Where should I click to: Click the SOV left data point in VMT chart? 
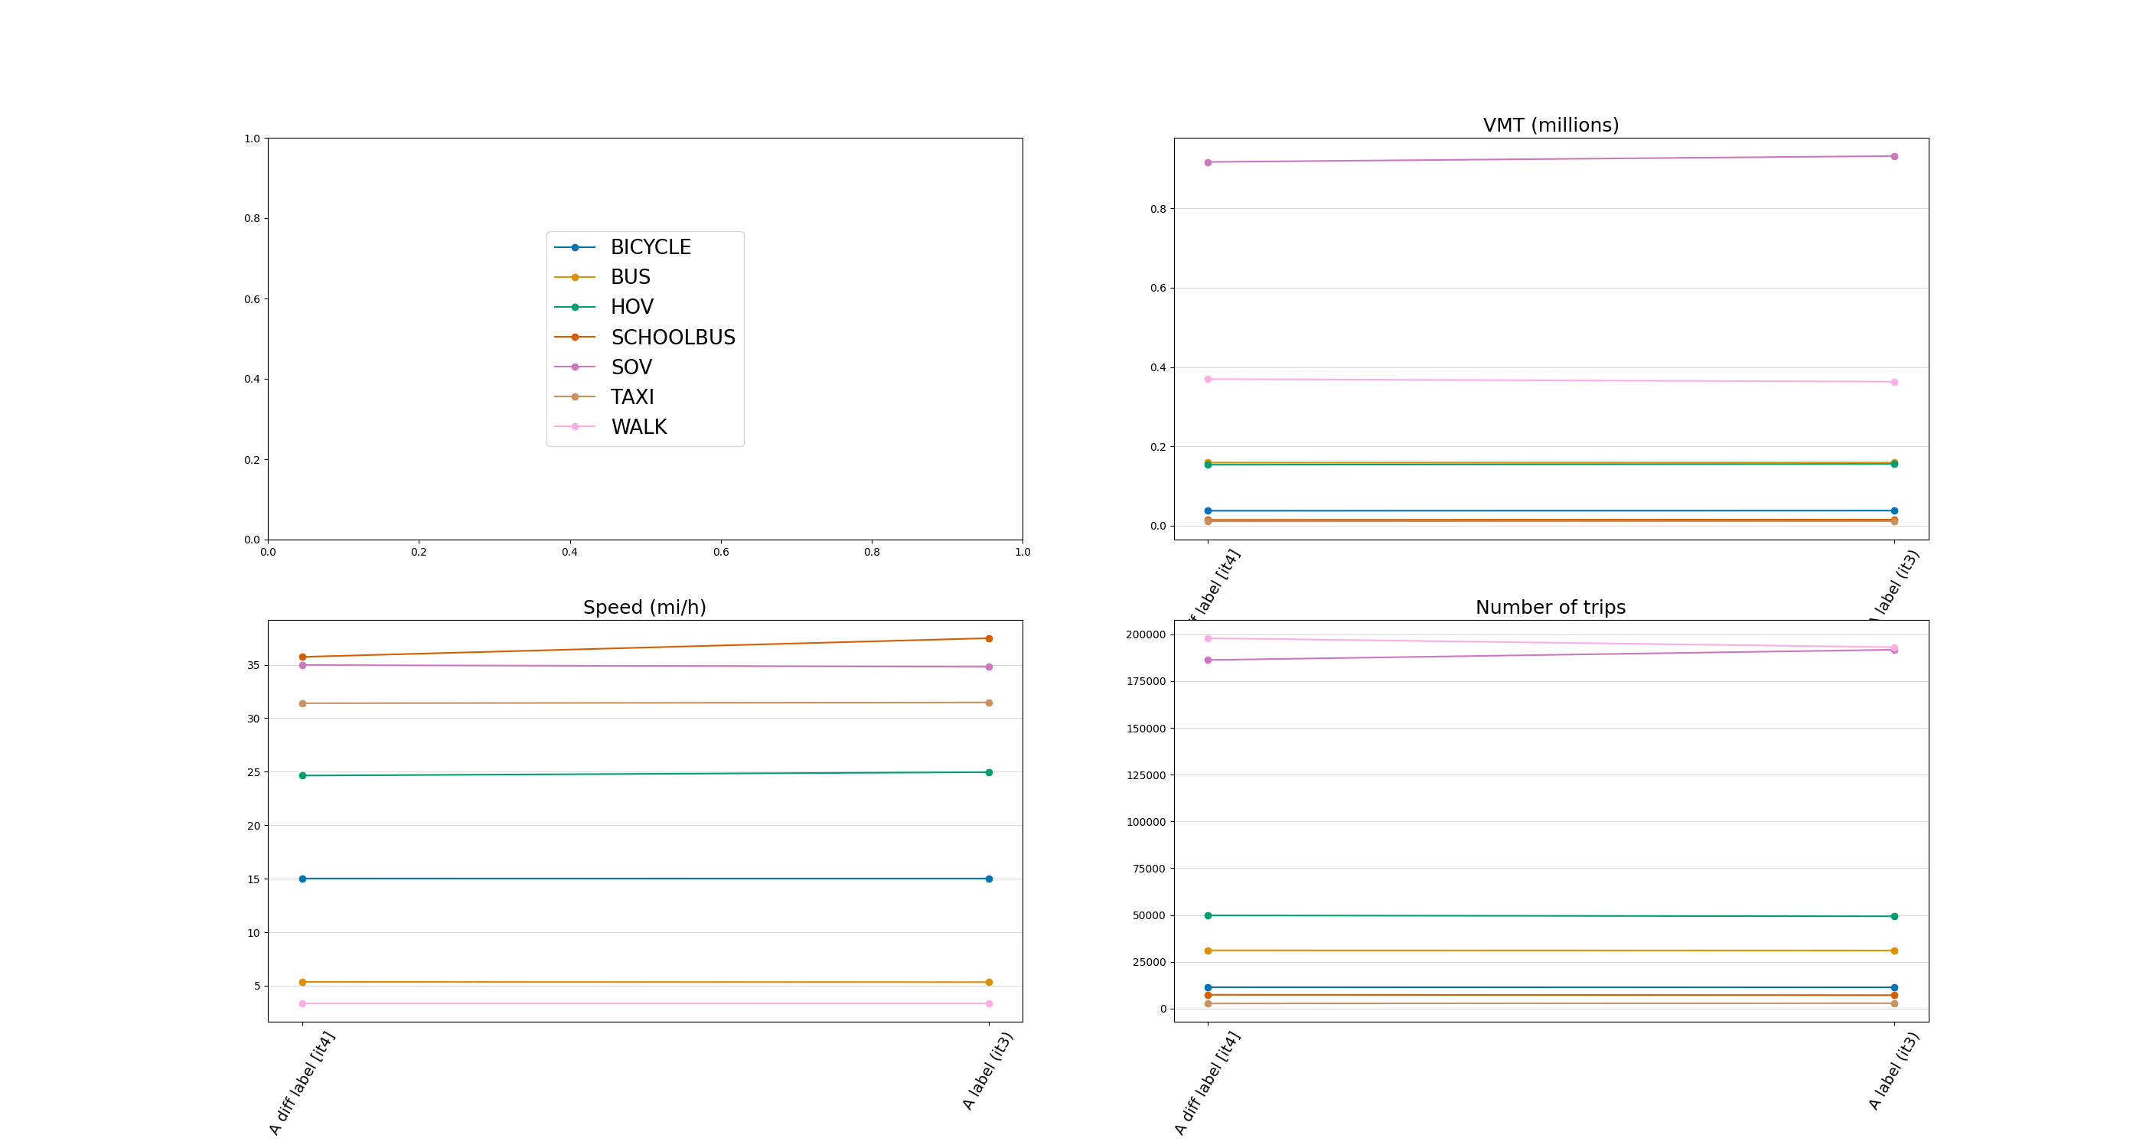click(1208, 162)
